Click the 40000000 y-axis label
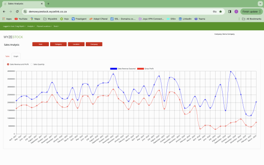Screen dimensions: 264x165 coord(11,71)
